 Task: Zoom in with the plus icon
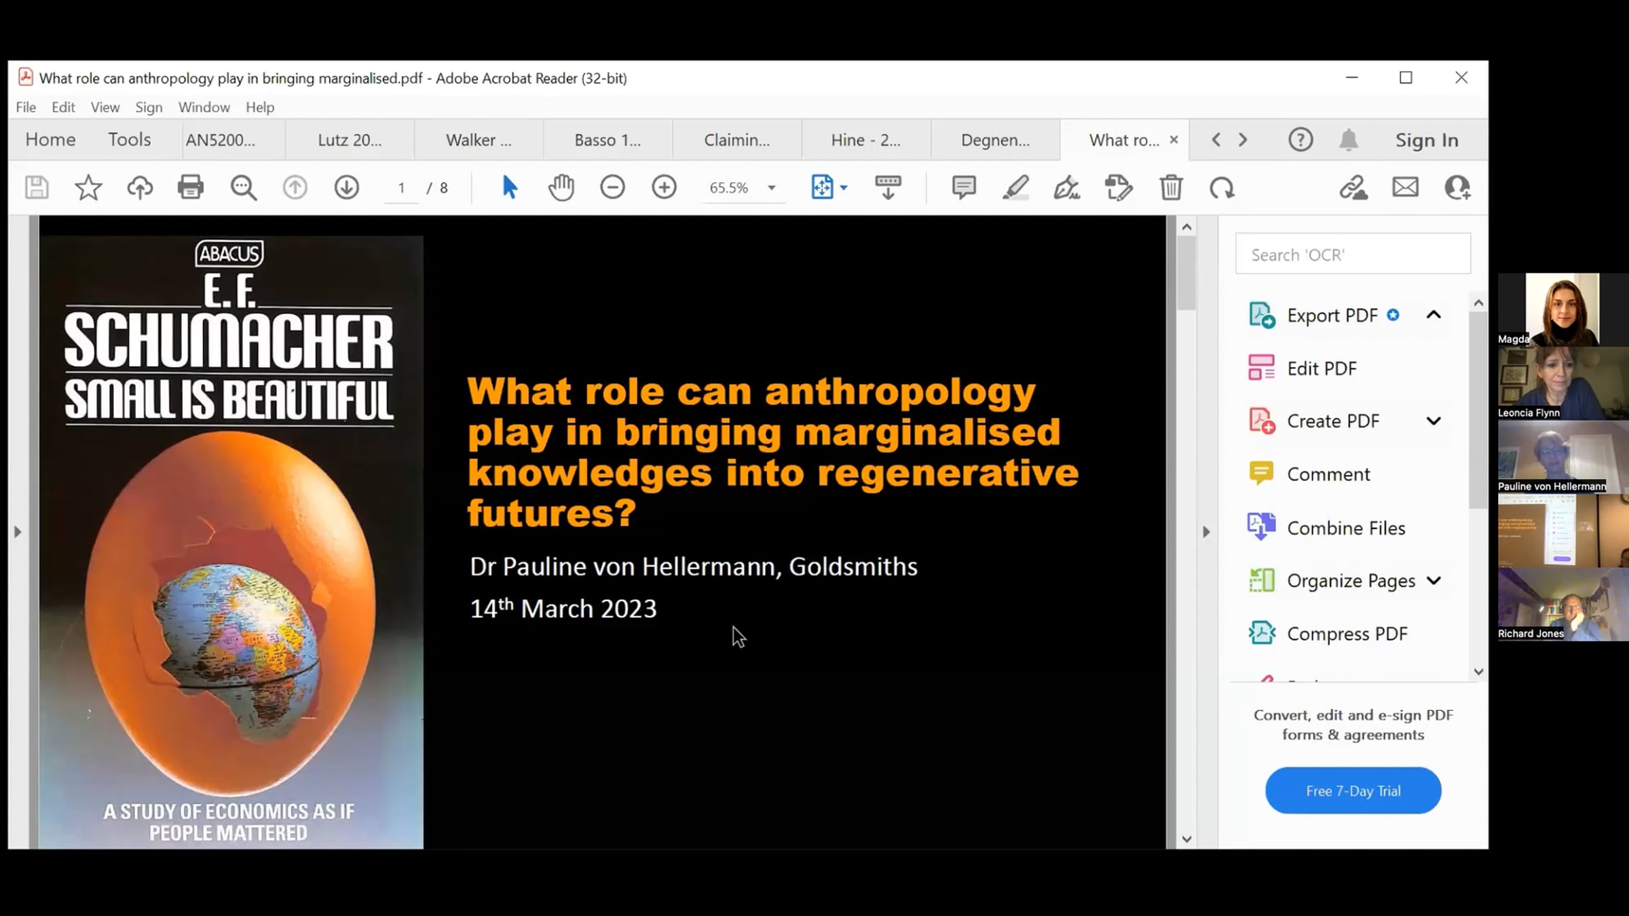[x=664, y=187]
